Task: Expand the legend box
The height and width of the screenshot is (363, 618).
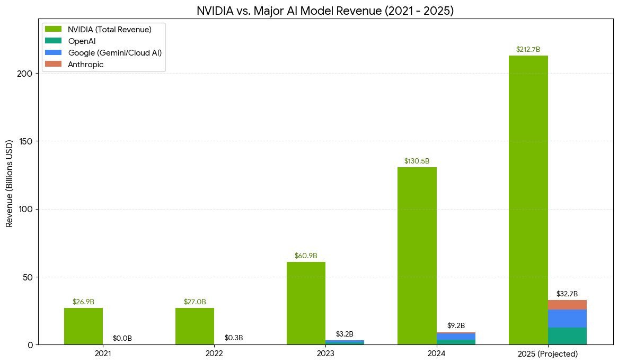Action: tap(103, 47)
